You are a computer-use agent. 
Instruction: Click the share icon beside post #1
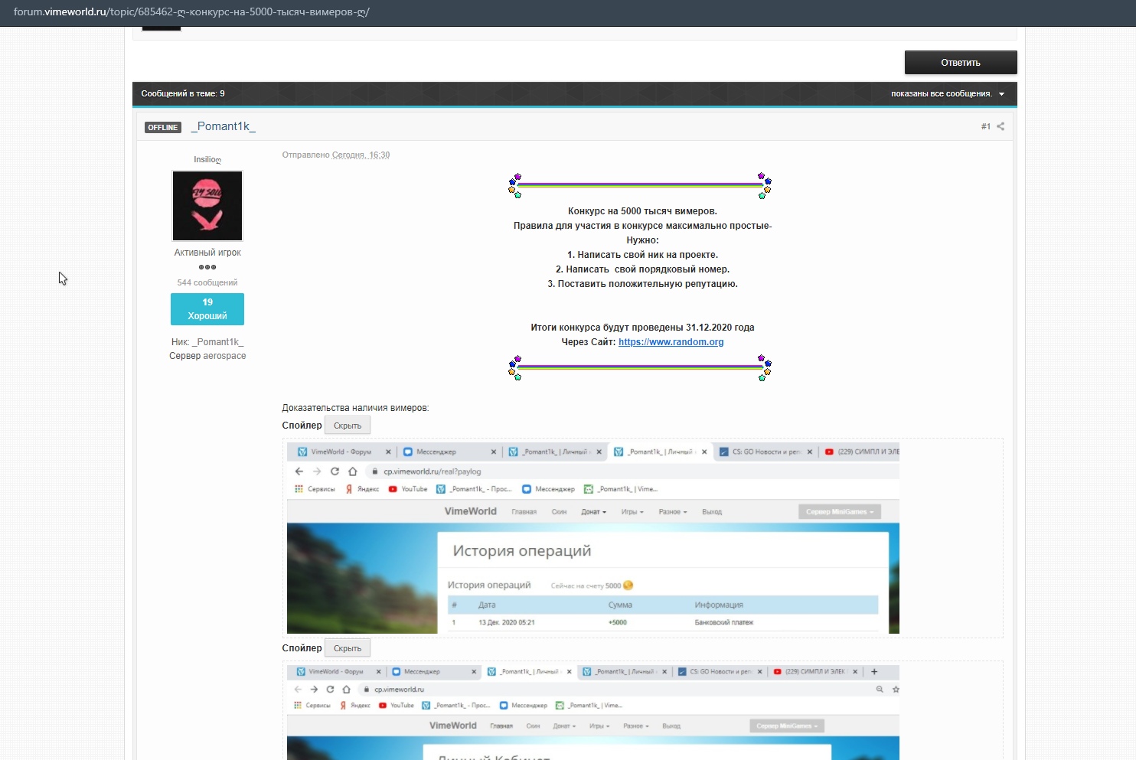click(1001, 126)
